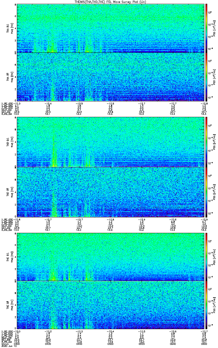Click the PSD color bar of THE B∥ panel
The image size is (218, 348).
(x=206, y=305)
